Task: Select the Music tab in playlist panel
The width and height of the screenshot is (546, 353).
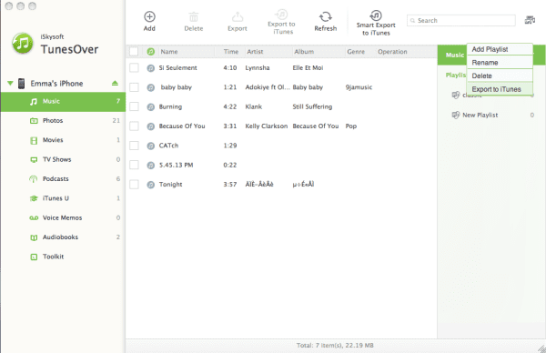Action: pyautogui.click(x=454, y=55)
